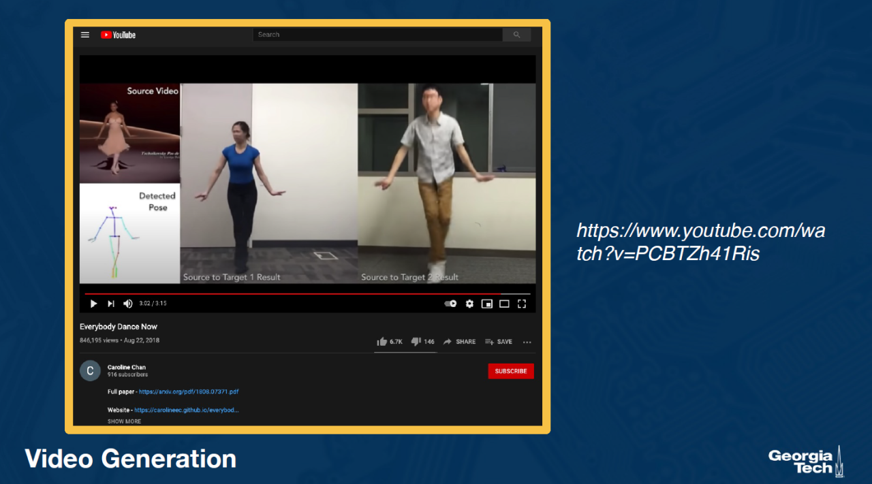This screenshot has height=484, width=872.
Task: Open the YouTube hamburger guide menu
Action: tap(85, 35)
